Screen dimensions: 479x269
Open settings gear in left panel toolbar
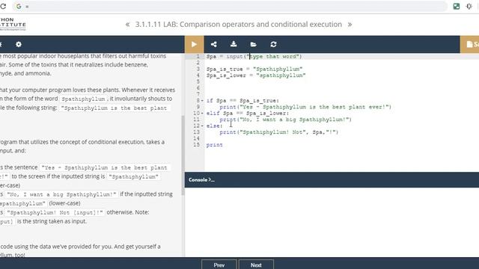pyautogui.click(x=19, y=44)
